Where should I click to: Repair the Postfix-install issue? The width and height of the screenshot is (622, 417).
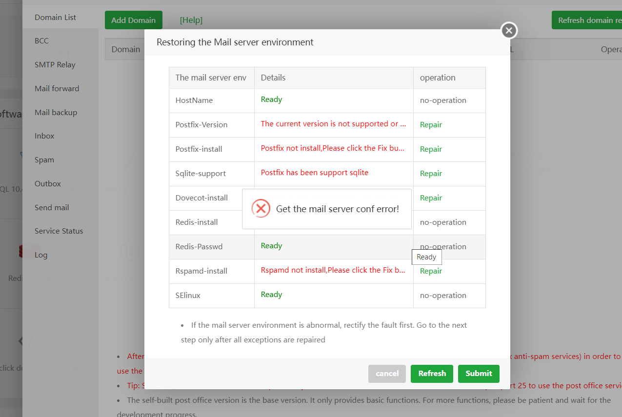pos(431,149)
